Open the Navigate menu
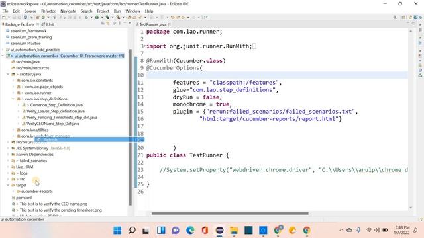The width and height of the screenshot is (424, 238). click(68, 11)
